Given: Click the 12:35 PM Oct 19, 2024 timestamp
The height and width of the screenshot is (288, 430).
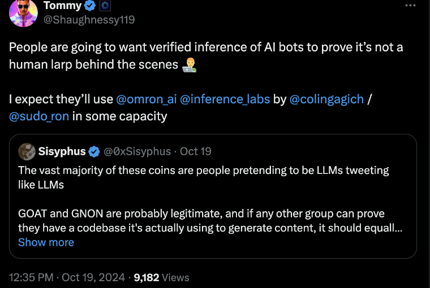Looking at the screenshot, I should click(x=67, y=277).
